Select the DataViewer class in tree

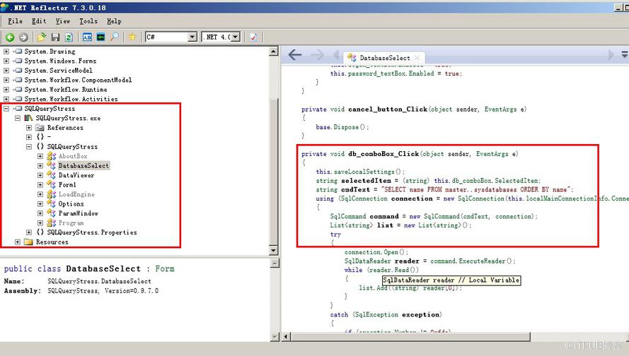pyautogui.click(x=76, y=175)
